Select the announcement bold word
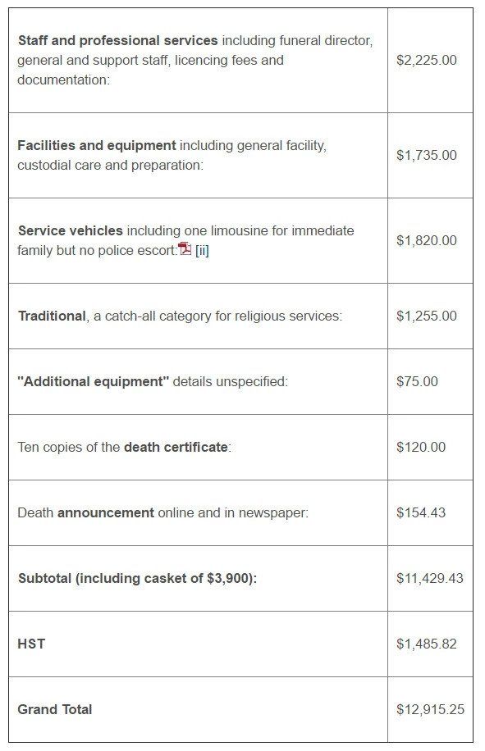 click(x=106, y=513)
